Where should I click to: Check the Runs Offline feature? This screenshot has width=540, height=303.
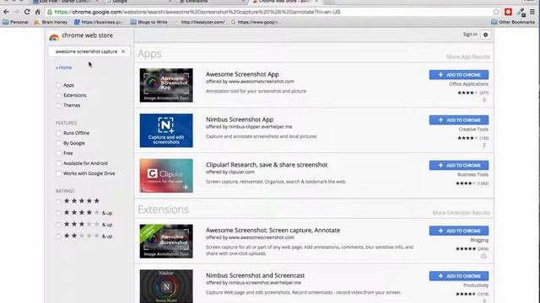(x=58, y=133)
